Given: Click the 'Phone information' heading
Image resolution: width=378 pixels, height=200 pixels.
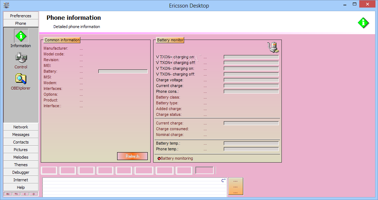Looking at the screenshot, I should point(74,18).
